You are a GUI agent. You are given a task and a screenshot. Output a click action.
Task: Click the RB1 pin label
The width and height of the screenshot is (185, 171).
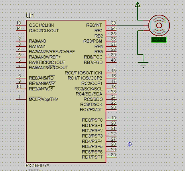[x=98, y=31]
